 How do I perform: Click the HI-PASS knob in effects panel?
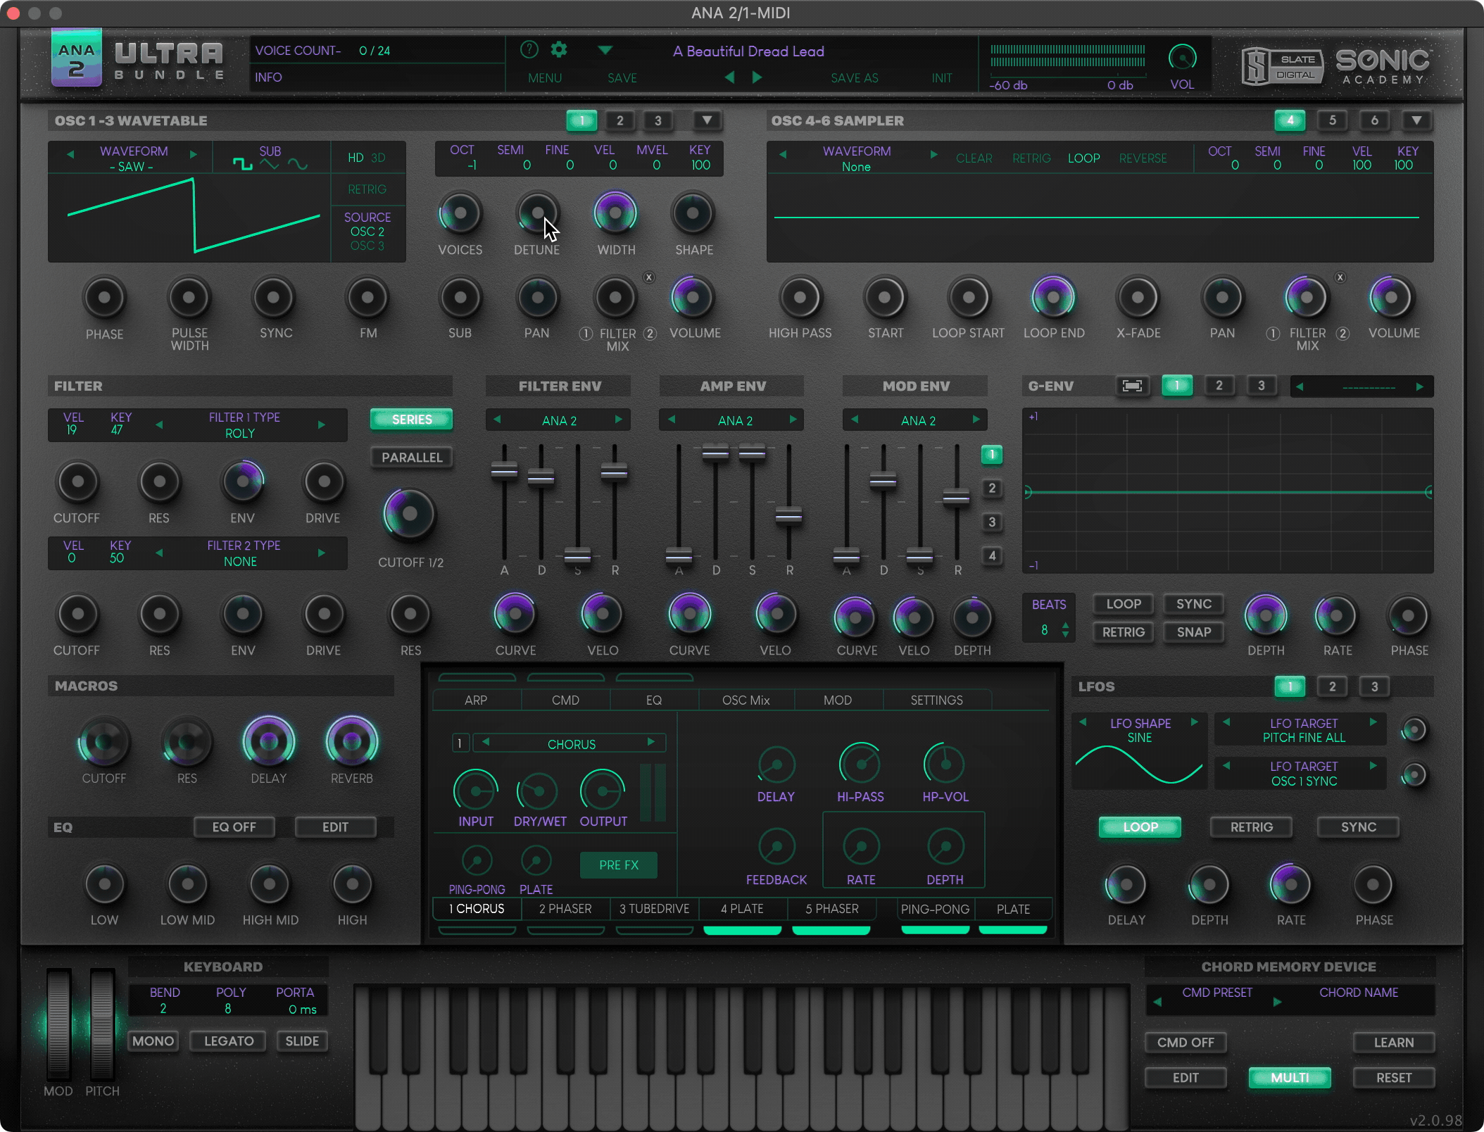[x=860, y=764]
